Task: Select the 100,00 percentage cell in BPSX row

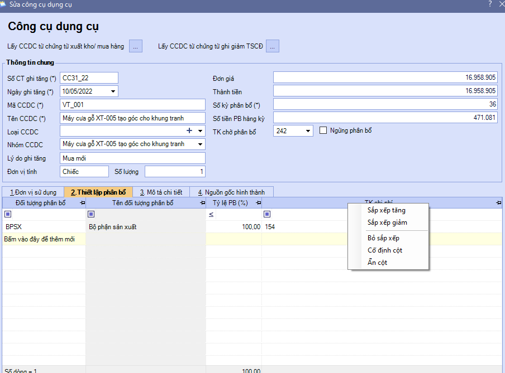Action: pyautogui.click(x=234, y=227)
